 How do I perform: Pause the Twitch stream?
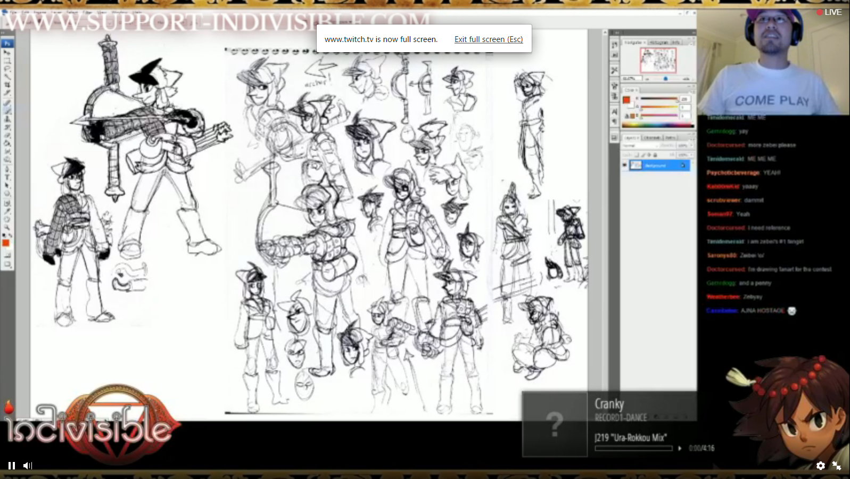pos(11,466)
